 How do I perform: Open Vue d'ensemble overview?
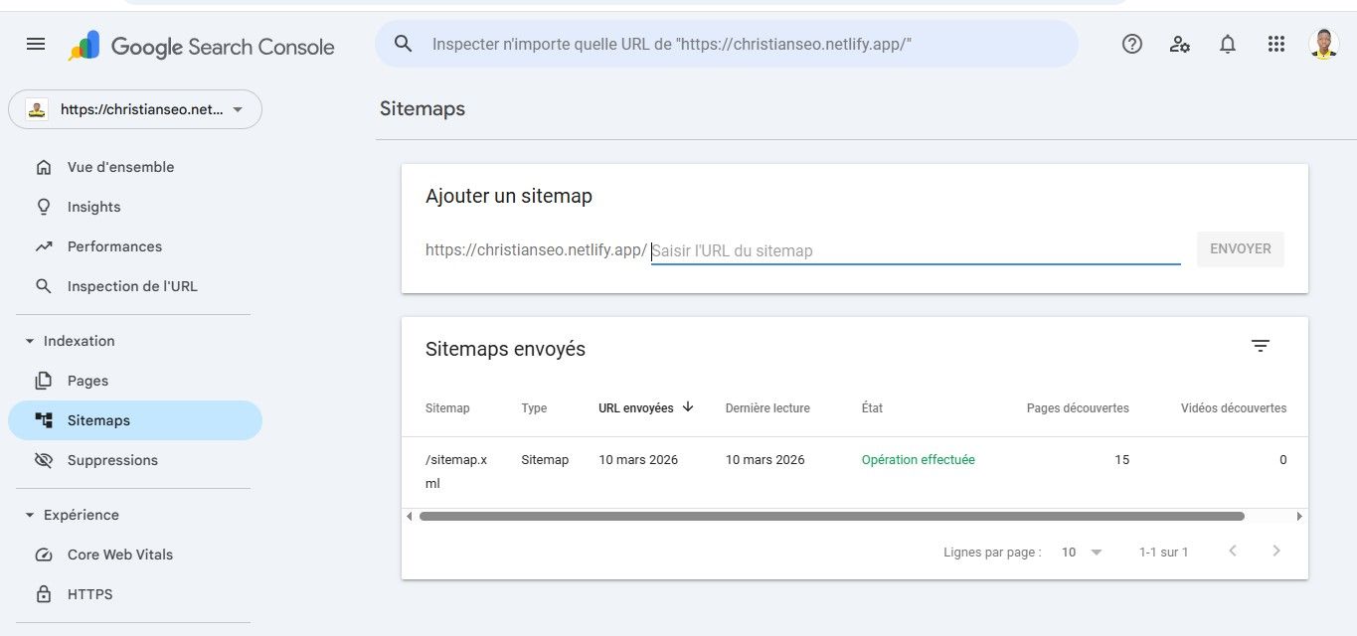point(120,167)
